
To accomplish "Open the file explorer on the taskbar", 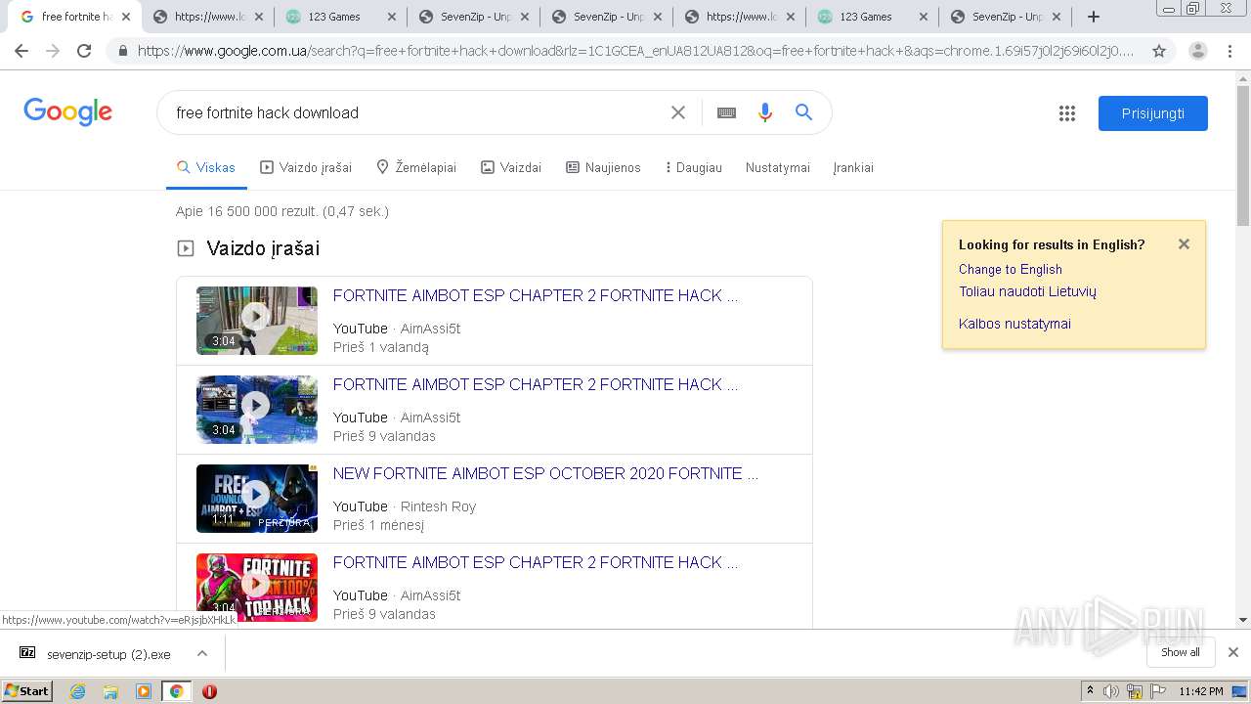I will click(x=110, y=691).
